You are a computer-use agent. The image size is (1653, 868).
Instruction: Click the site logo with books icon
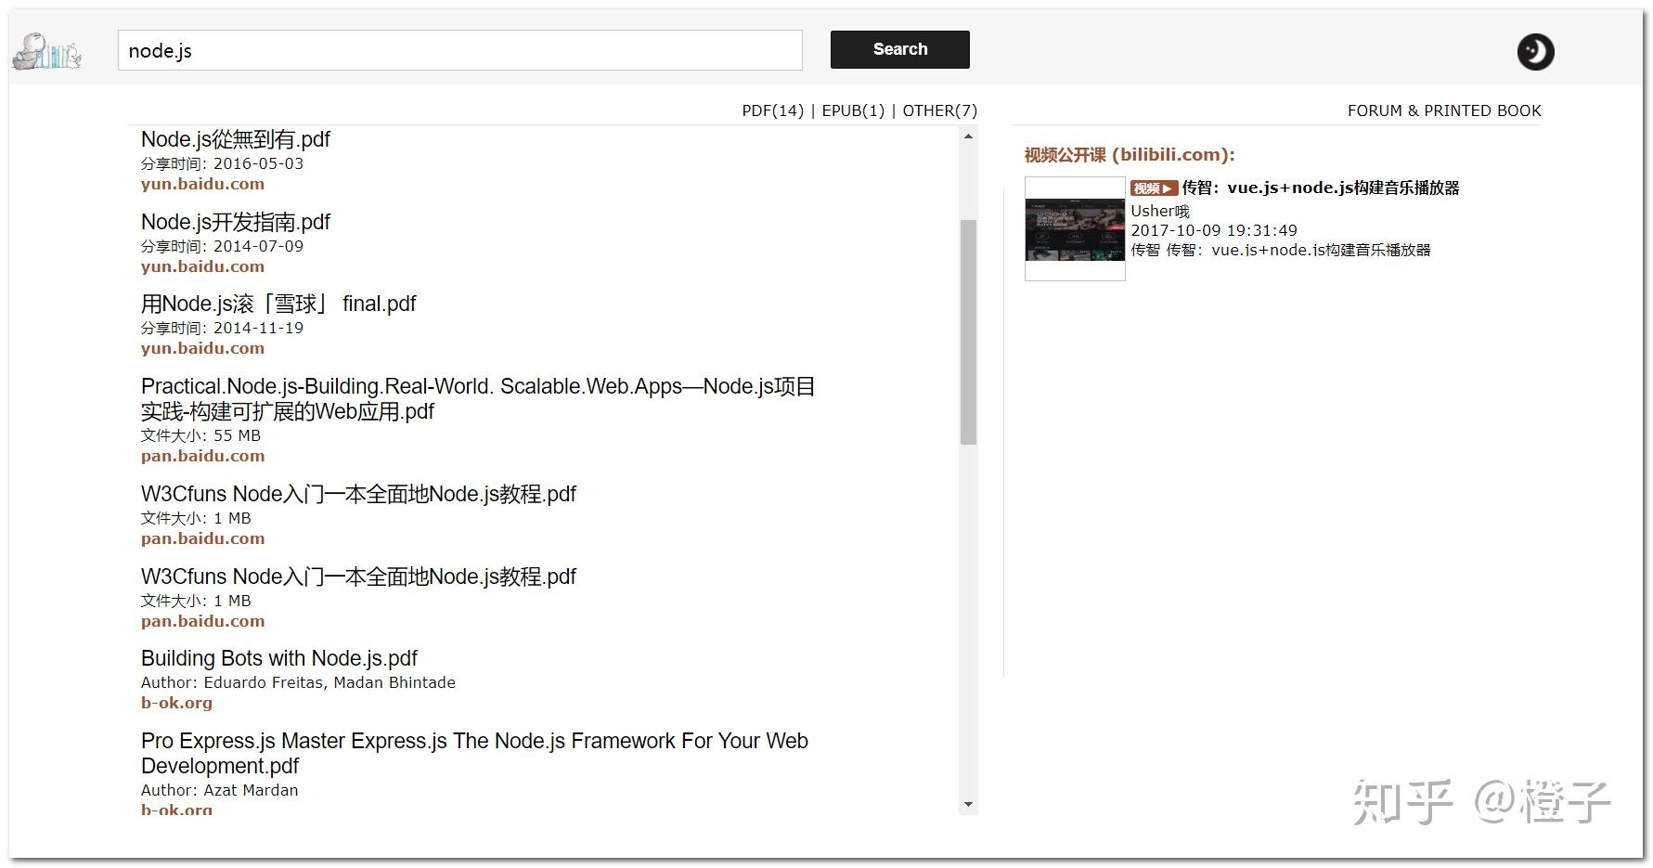46,51
